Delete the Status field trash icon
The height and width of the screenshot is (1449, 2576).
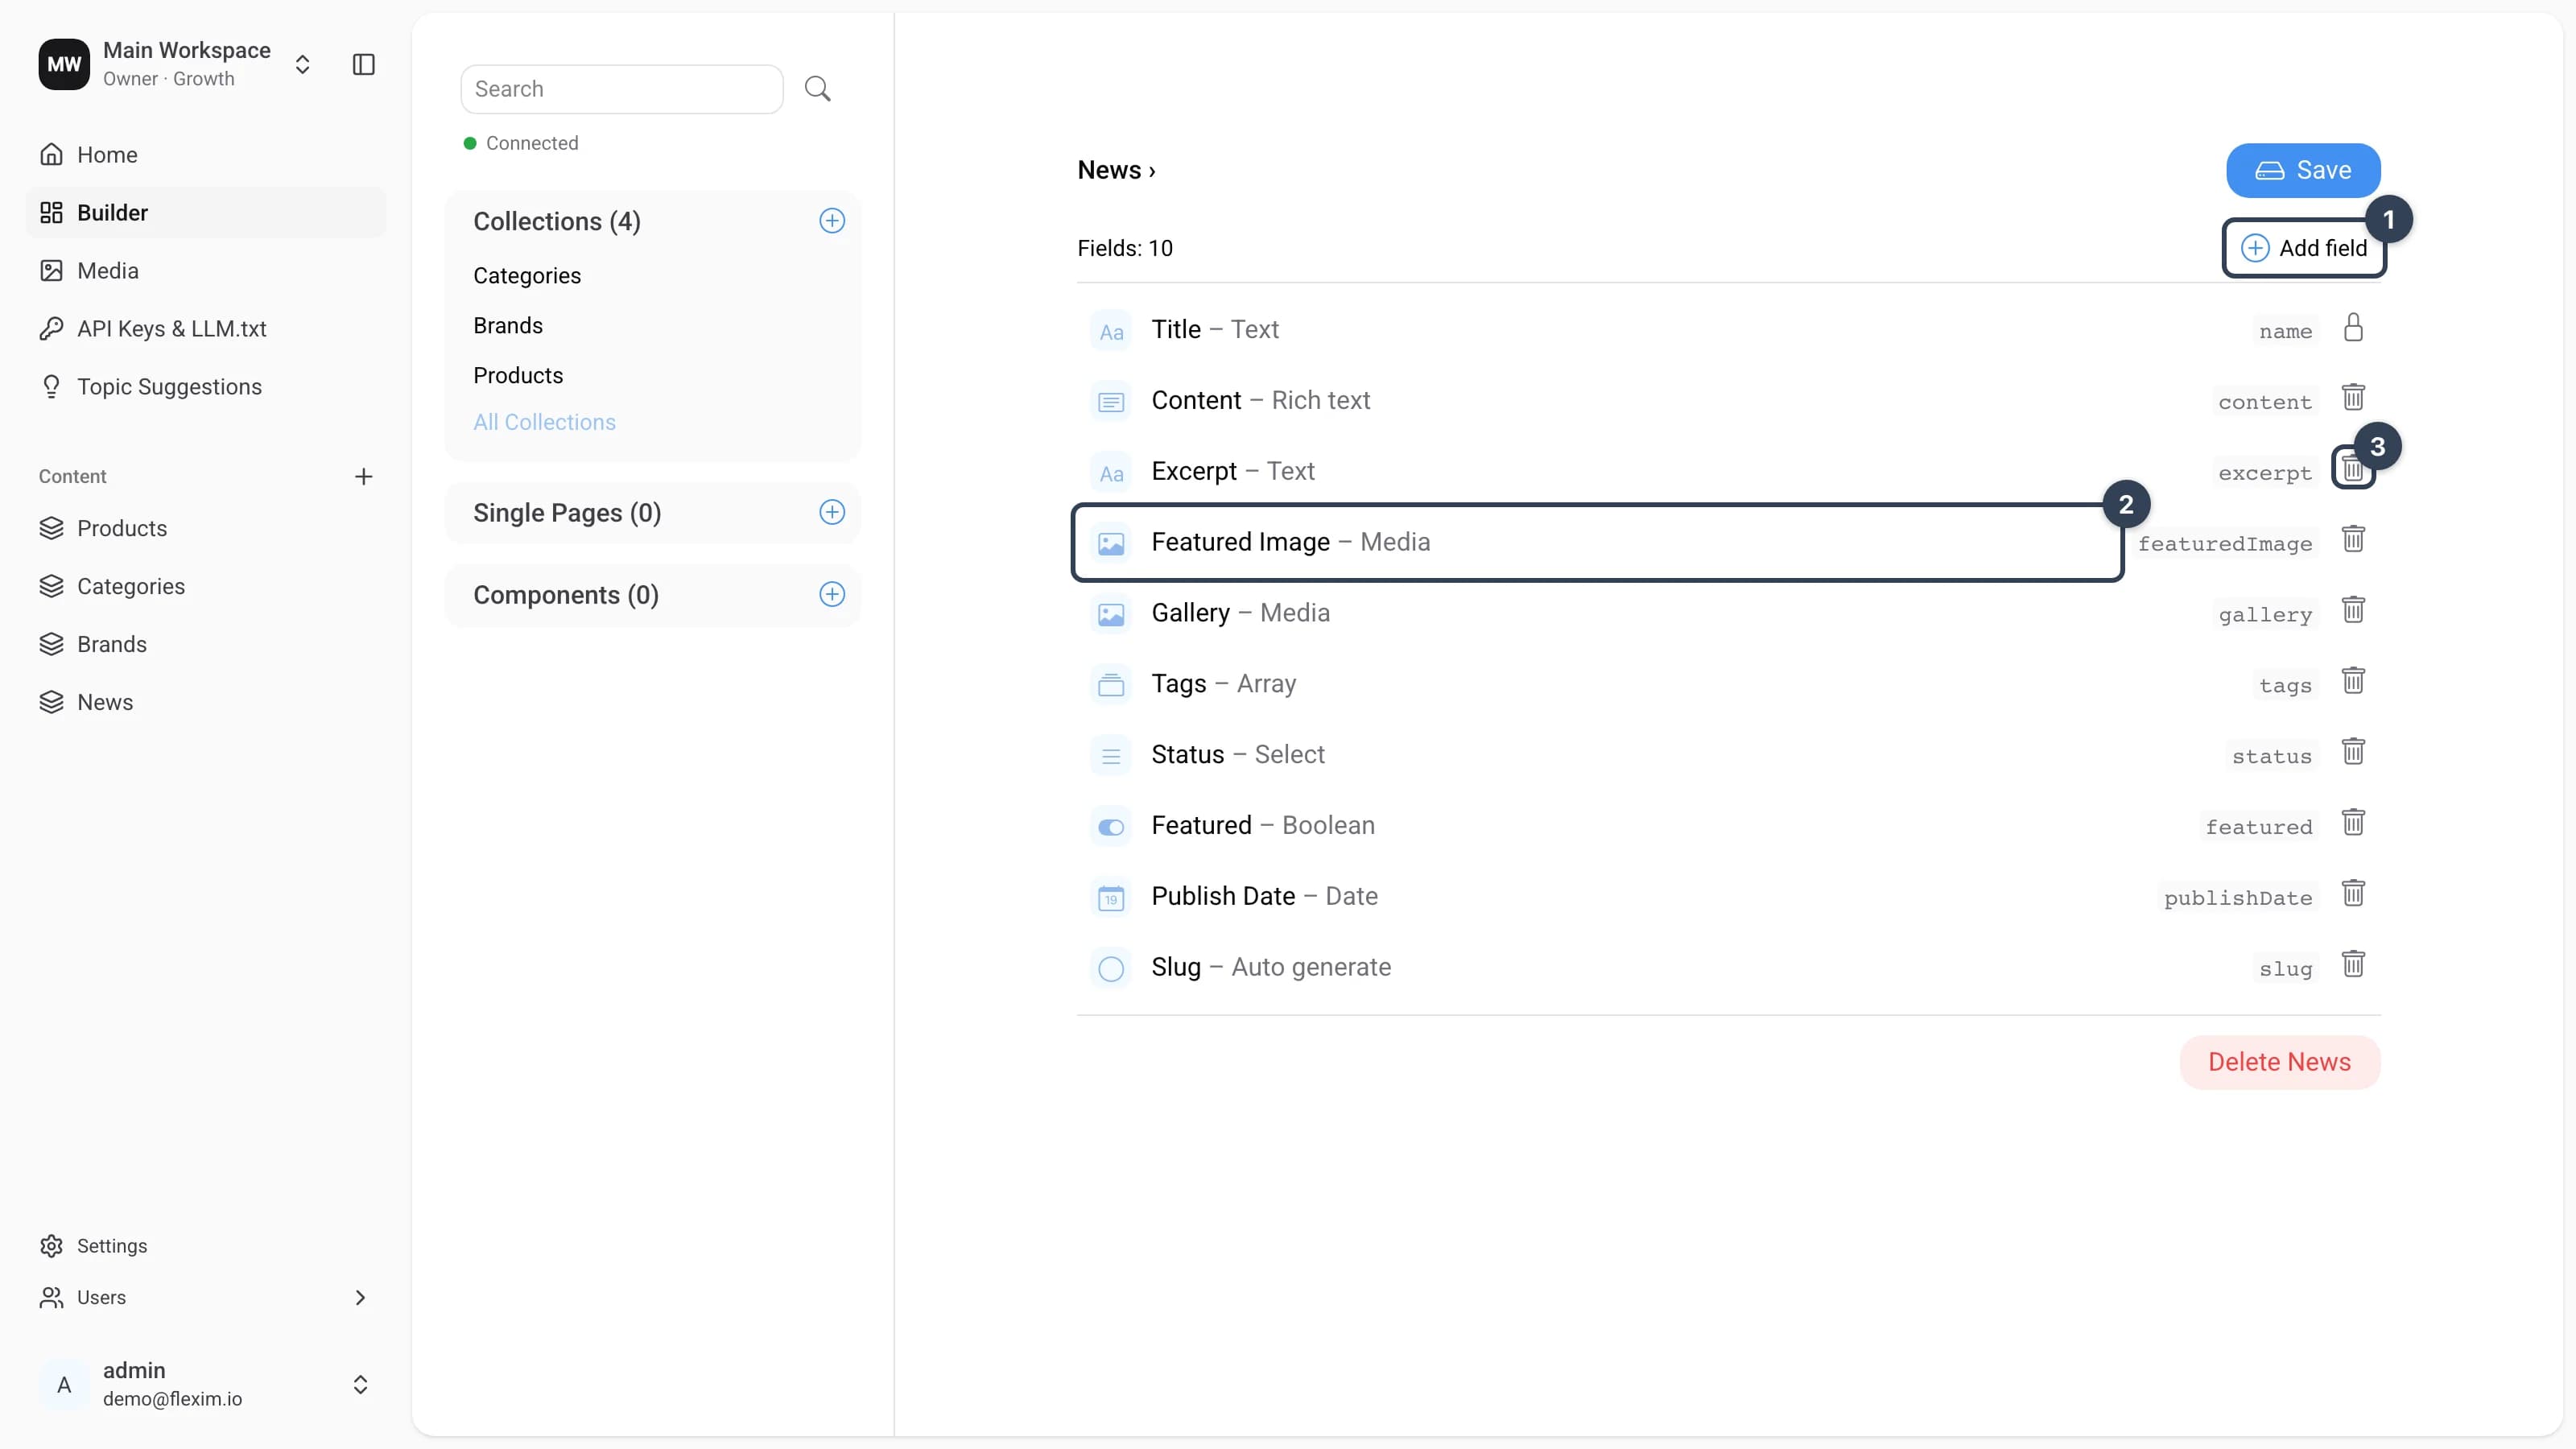[x=2353, y=752]
